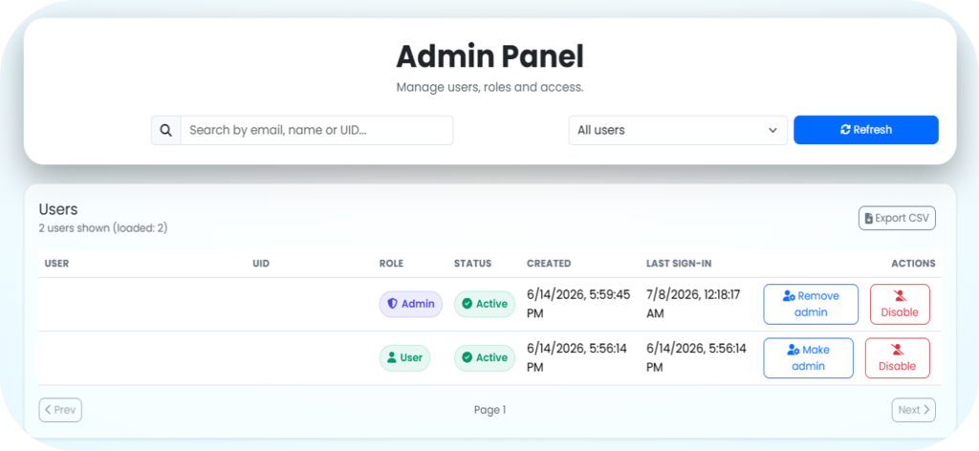Viewport: 979px width, 451px height.
Task: Click the Admin Panel heading
Action: click(x=490, y=56)
